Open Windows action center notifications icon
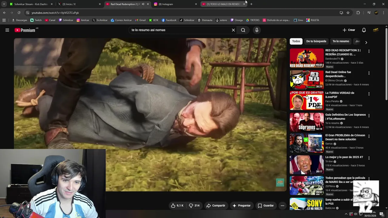The width and height of the screenshot is (388, 218). (382, 214)
